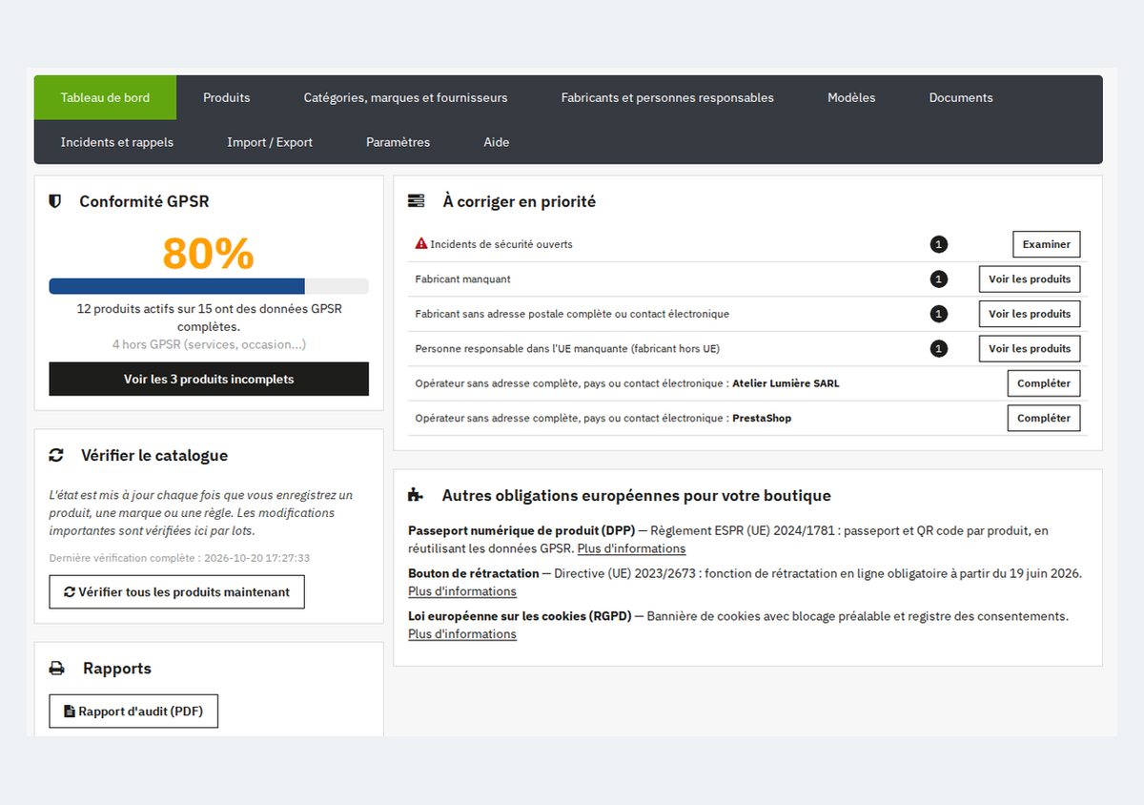Open Catégories, marques et fournisseurs tab

click(406, 97)
